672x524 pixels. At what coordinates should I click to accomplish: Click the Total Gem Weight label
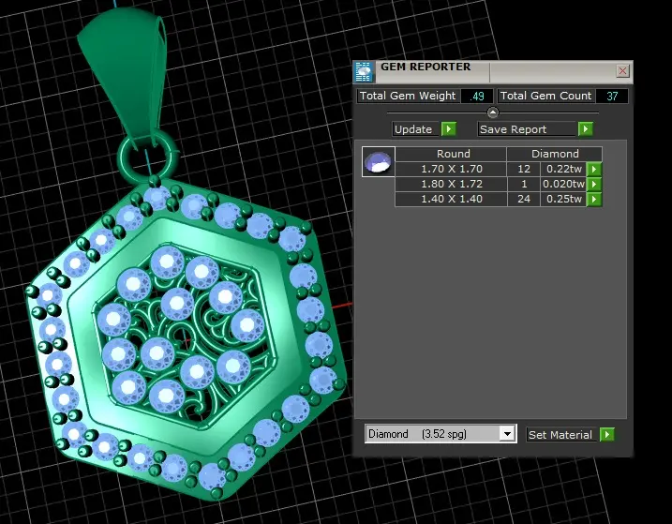click(408, 96)
